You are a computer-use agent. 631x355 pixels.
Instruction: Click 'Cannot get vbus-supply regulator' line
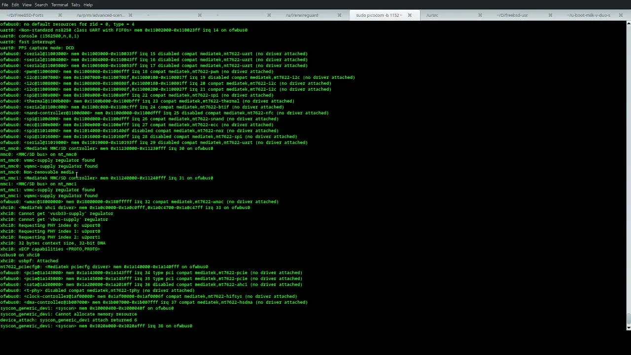pyautogui.click(x=54, y=219)
